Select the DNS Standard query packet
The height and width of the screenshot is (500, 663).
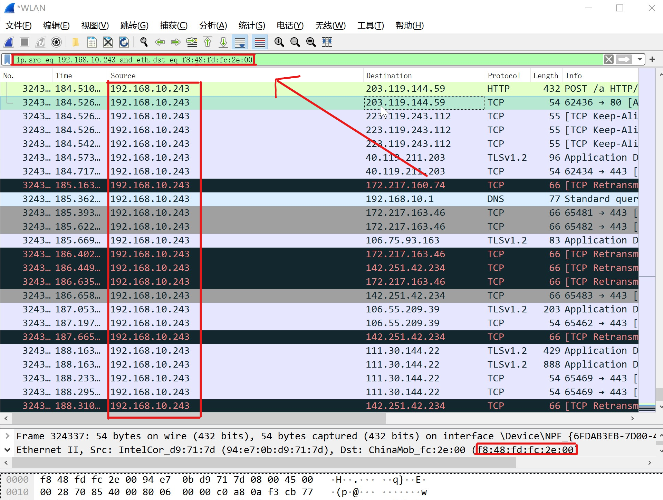(x=319, y=199)
